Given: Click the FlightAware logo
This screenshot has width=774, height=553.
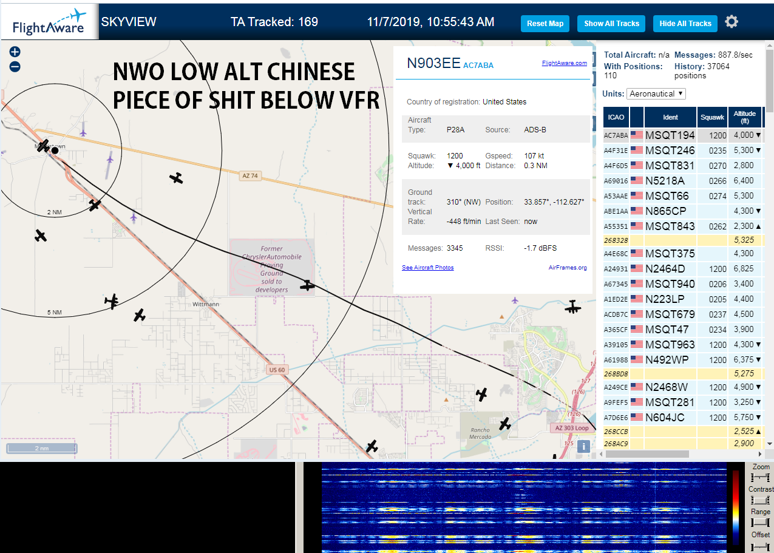Looking at the screenshot, I should click(49, 22).
